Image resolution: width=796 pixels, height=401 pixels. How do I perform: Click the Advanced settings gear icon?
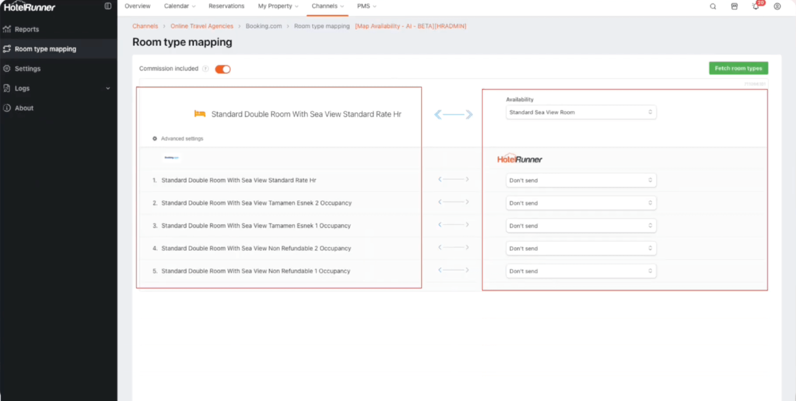155,139
